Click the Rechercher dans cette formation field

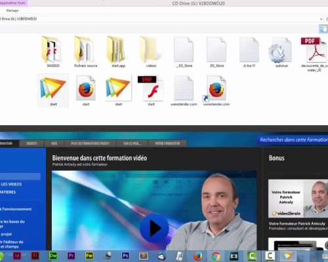pos(293,140)
